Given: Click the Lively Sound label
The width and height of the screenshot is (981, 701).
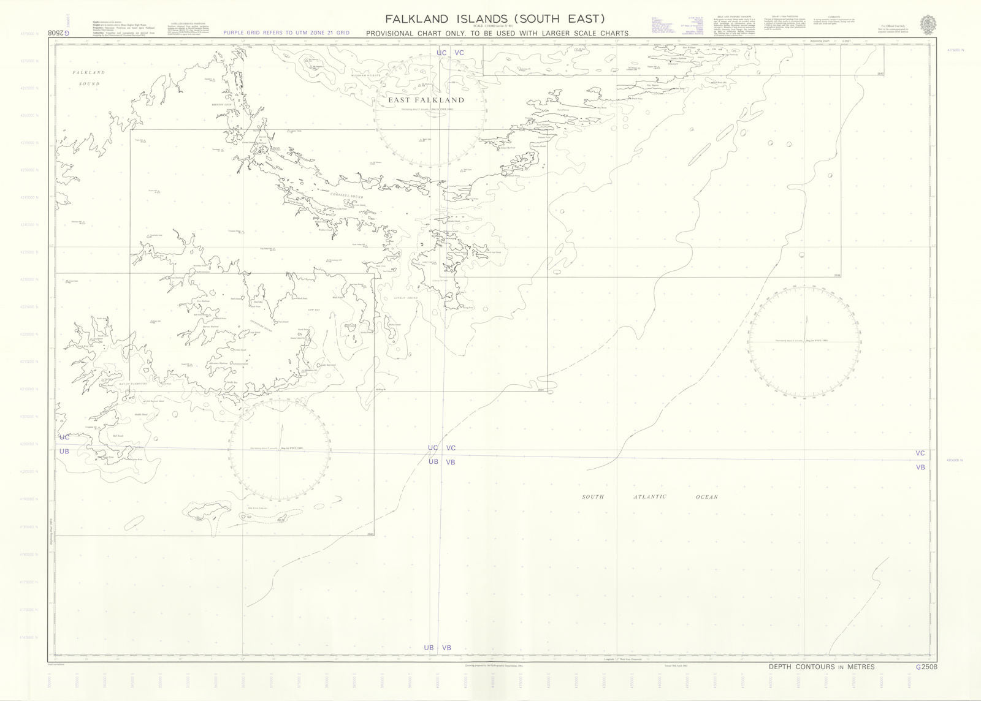Looking at the screenshot, I should 405,298.
